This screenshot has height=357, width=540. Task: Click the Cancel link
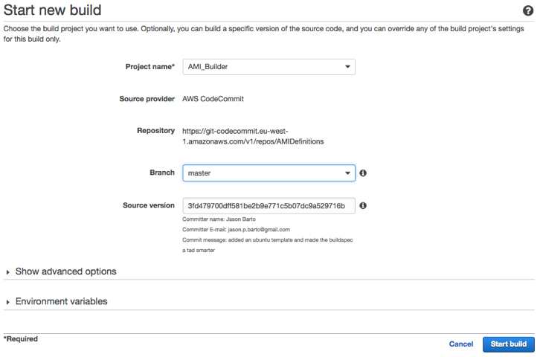pyautogui.click(x=461, y=344)
